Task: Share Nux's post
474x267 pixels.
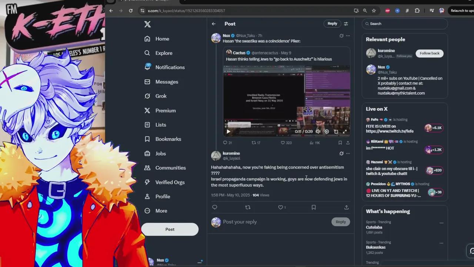Action: 348,142
